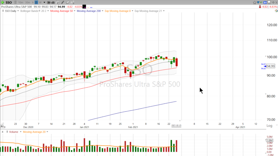Click the green plus add-symbol icon
This screenshot has height=156, width=278.
(x=3, y=3)
